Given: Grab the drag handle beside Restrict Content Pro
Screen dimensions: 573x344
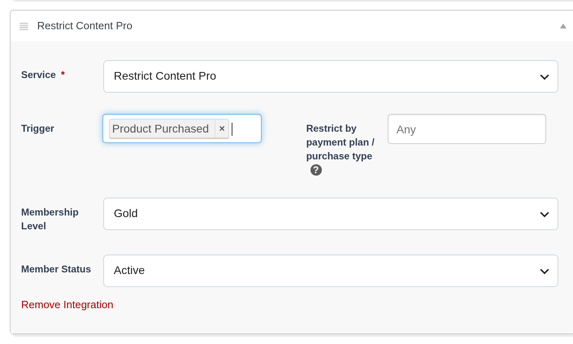Looking at the screenshot, I should click(x=24, y=26).
